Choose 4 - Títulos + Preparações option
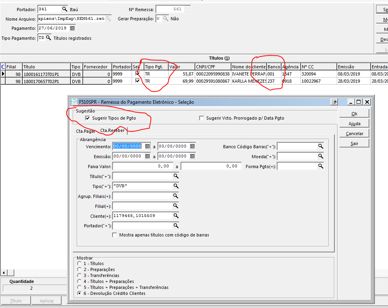The image size is (388, 308). [x=80, y=281]
